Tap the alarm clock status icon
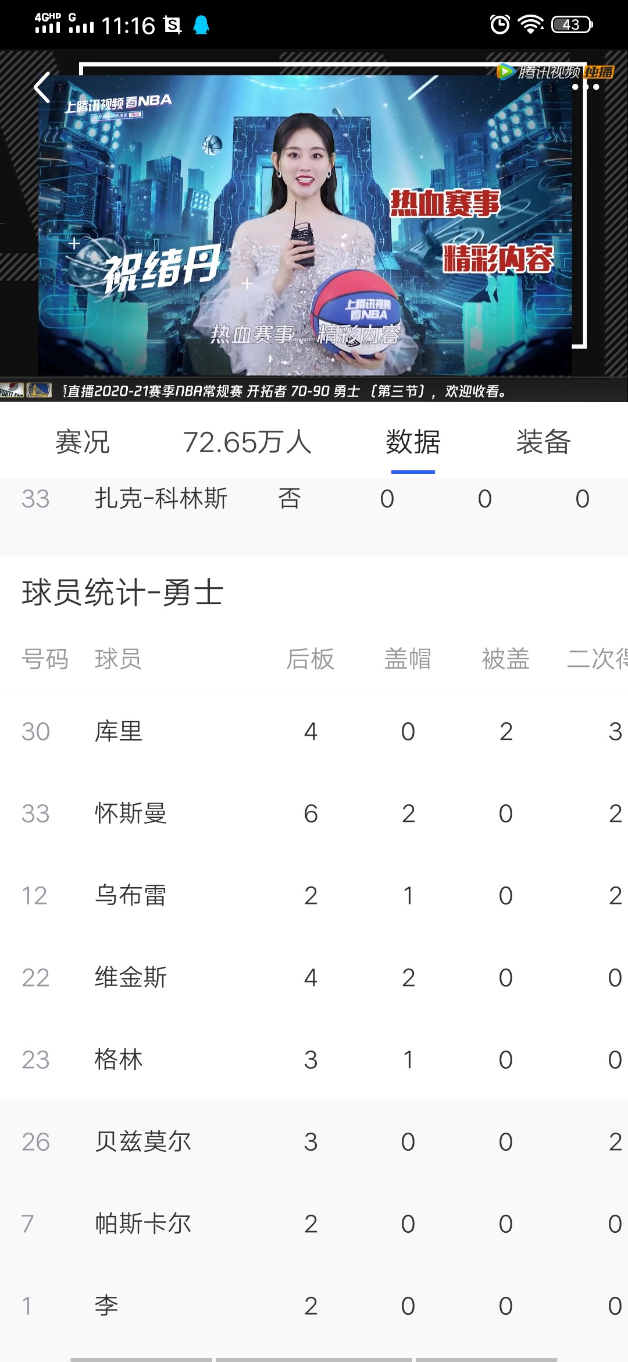 point(499,24)
